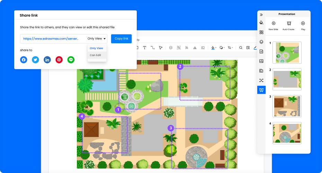
Task: Open the image panel icon in sidebar
Action: tap(261, 61)
